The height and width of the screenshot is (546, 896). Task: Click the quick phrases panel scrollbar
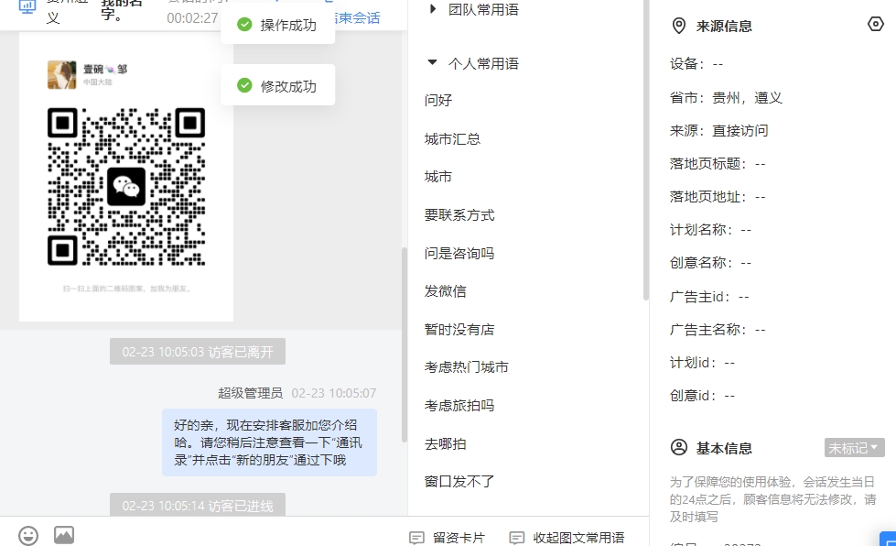pyautogui.click(x=646, y=150)
